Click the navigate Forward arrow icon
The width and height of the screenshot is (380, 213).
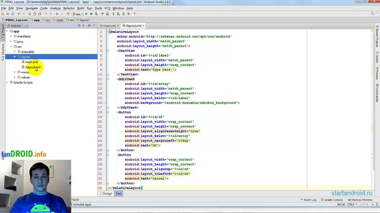[x=62, y=14]
